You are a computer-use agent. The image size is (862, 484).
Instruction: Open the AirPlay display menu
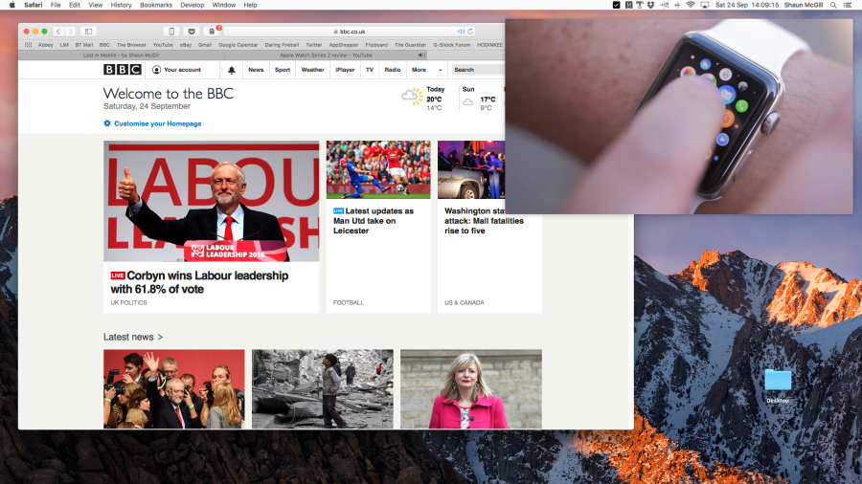[704, 5]
